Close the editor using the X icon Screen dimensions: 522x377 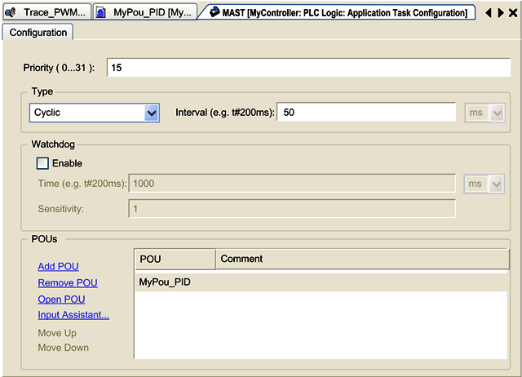point(512,13)
